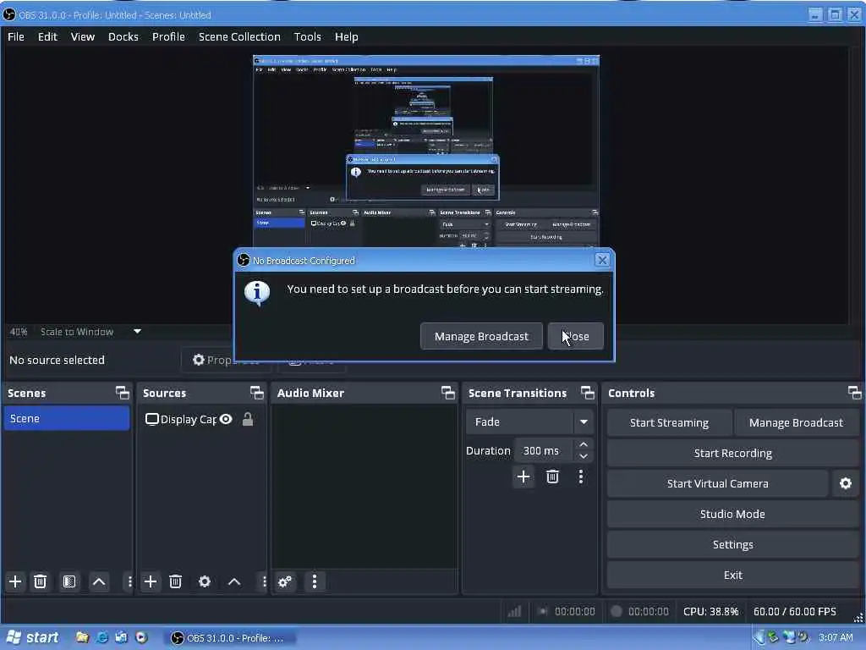The width and height of the screenshot is (866, 650).
Task: Click Start Virtual Camera
Action: (x=717, y=483)
